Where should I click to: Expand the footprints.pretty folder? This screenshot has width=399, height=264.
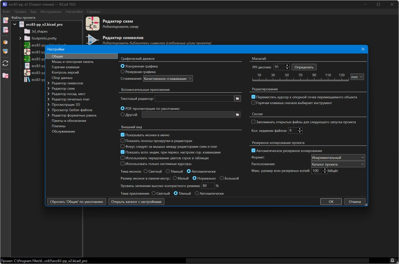(20, 38)
